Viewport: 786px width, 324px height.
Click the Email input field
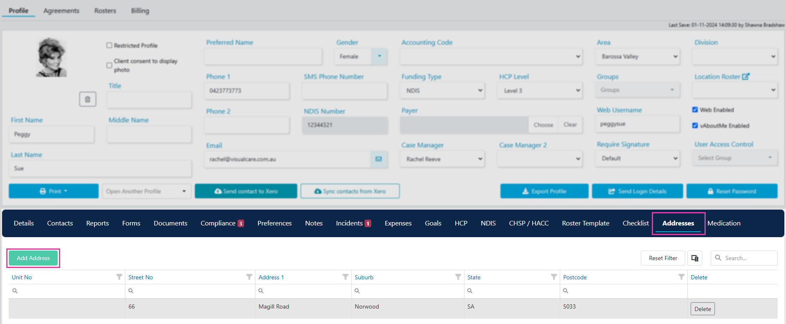[288, 159]
